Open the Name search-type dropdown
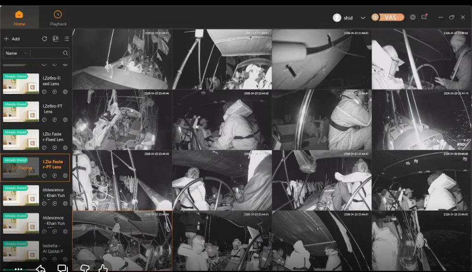The height and width of the screenshot is (272, 472). tap(16, 53)
